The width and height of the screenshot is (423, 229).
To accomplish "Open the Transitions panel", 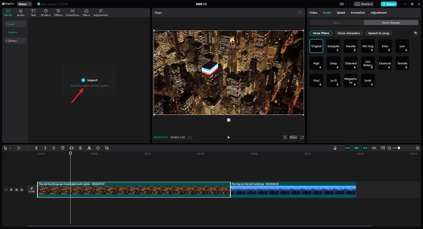I will tap(72, 13).
